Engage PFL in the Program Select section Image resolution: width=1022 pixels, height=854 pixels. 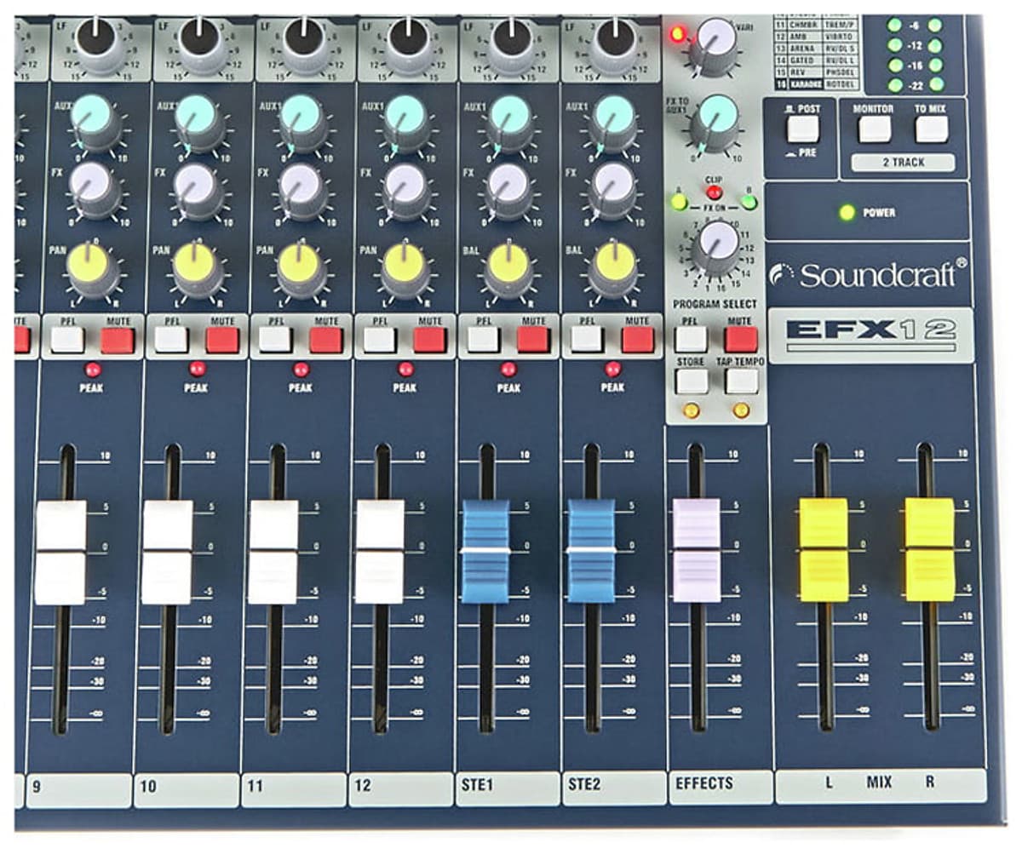pyautogui.click(x=691, y=340)
